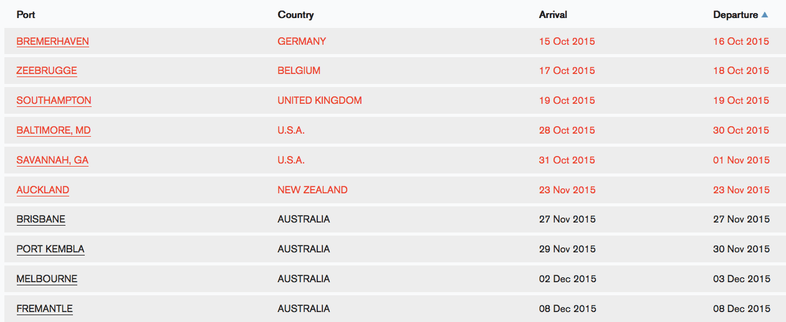Open the SAVANNAH, GA port link
The image size is (786, 322).
click(52, 160)
